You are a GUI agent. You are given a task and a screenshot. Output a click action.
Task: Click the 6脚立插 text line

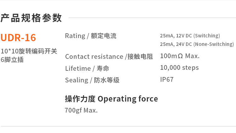click(12, 59)
